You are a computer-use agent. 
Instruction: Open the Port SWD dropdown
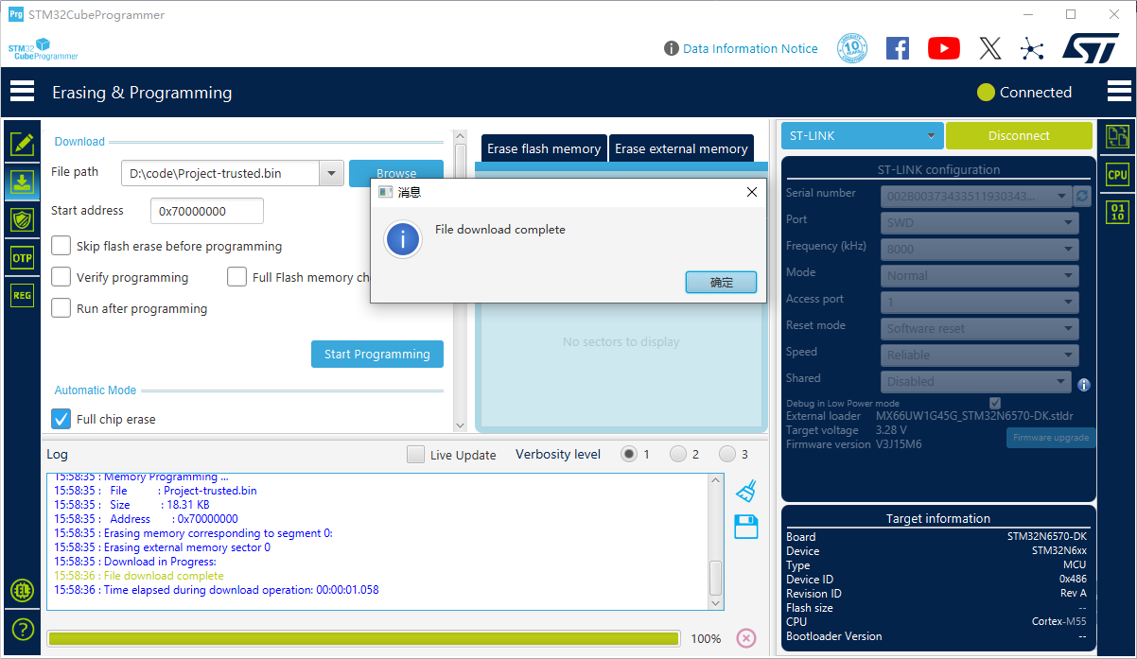pyautogui.click(x=980, y=223)
